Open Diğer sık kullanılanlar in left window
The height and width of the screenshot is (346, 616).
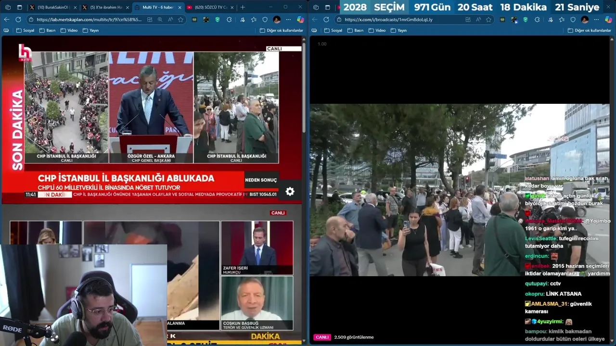click(x=282, y=30)
